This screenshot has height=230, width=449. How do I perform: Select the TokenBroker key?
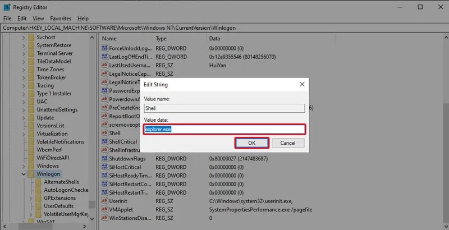coord(51,77)
